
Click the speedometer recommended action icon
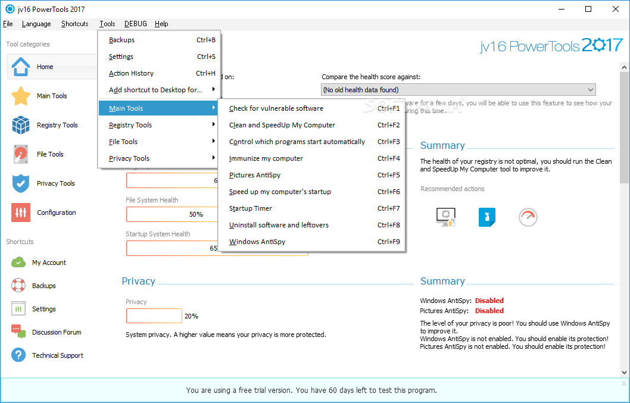click(x=528, y=217)
